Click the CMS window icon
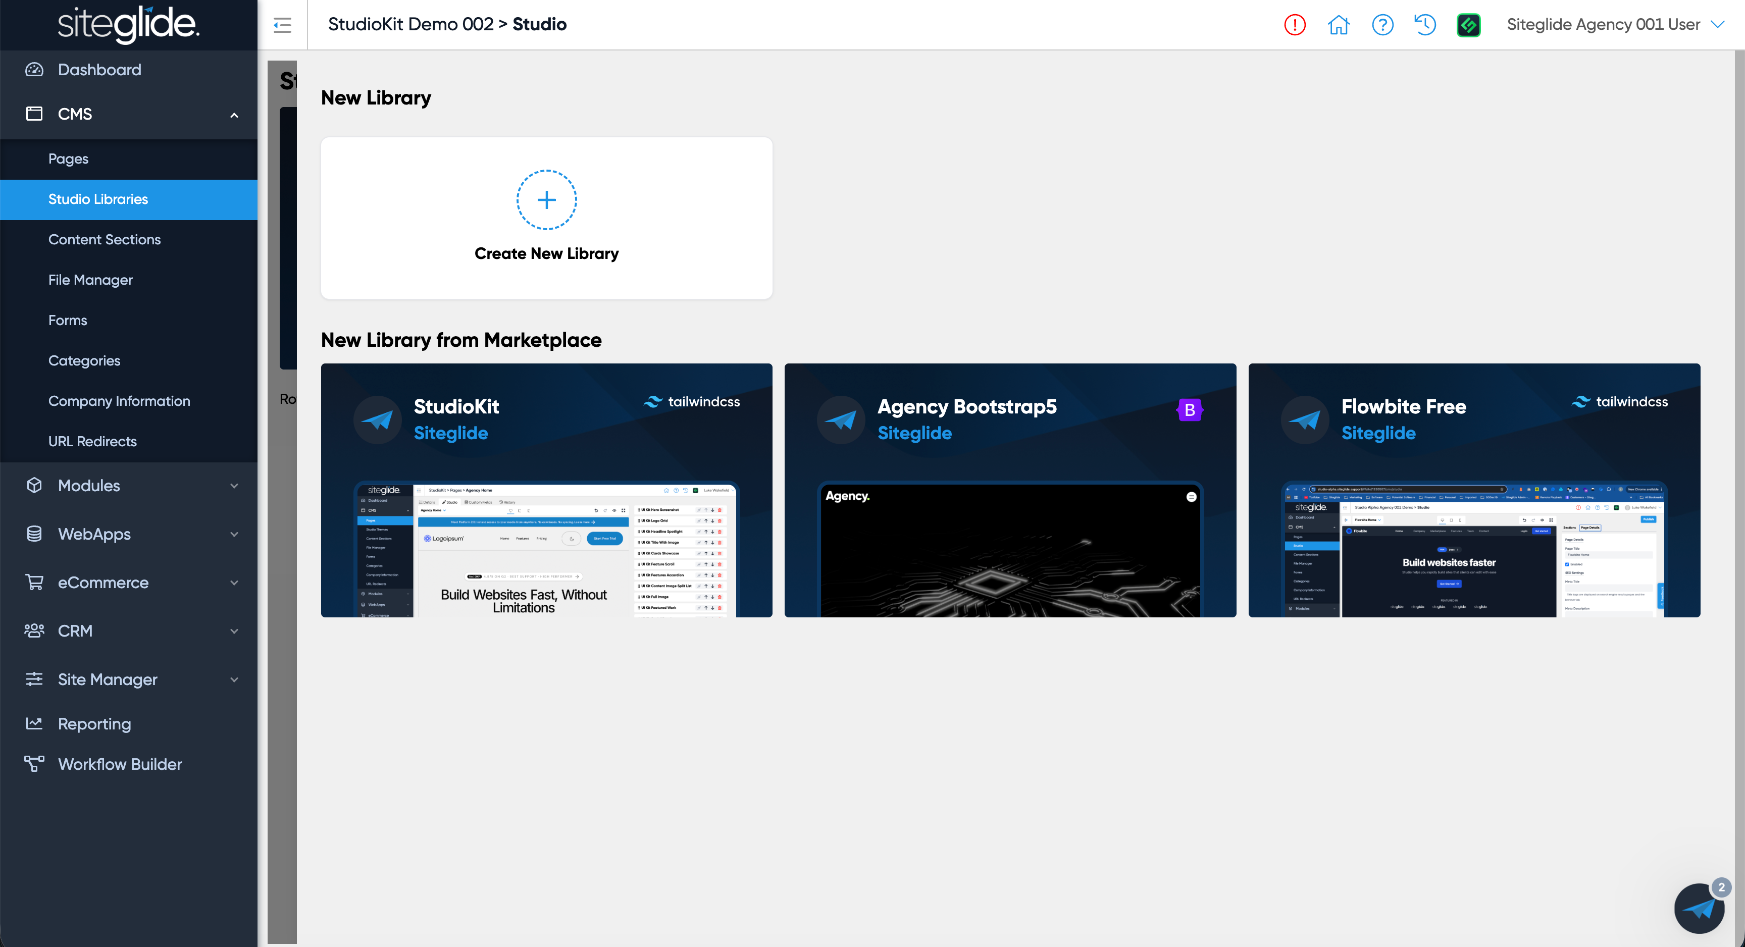The height and width of the screenshot is (947, 1745). [x=34, y=114]
